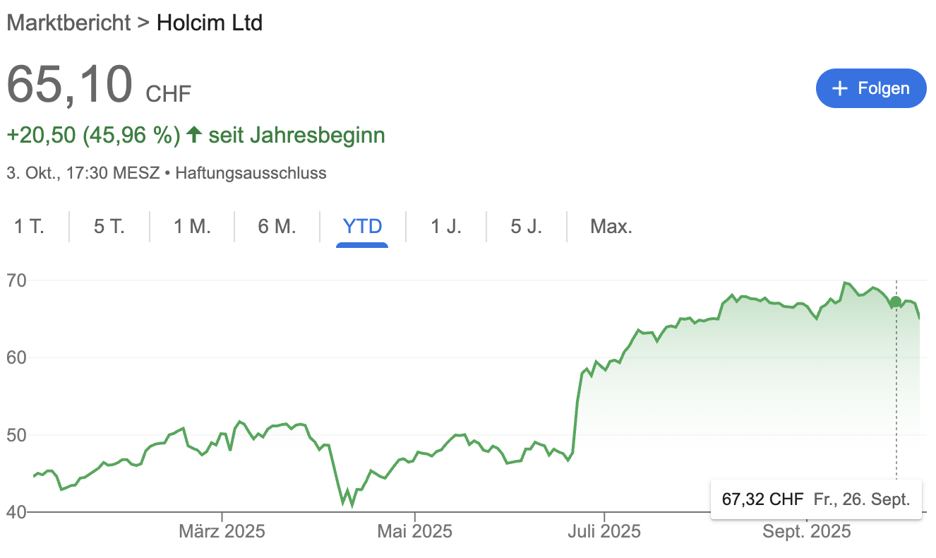Click the plus icon on Folgen button
Image resolution: width=936 pixels, height=558 pixels.
pos(839,88)
